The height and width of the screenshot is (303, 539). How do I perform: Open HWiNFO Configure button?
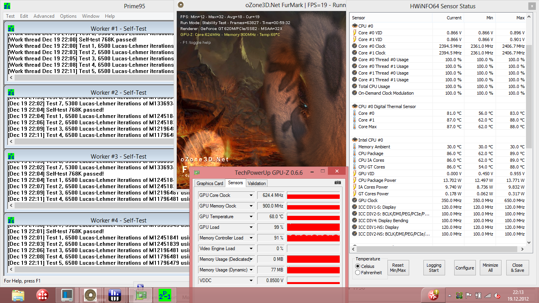tap(465, 268)
